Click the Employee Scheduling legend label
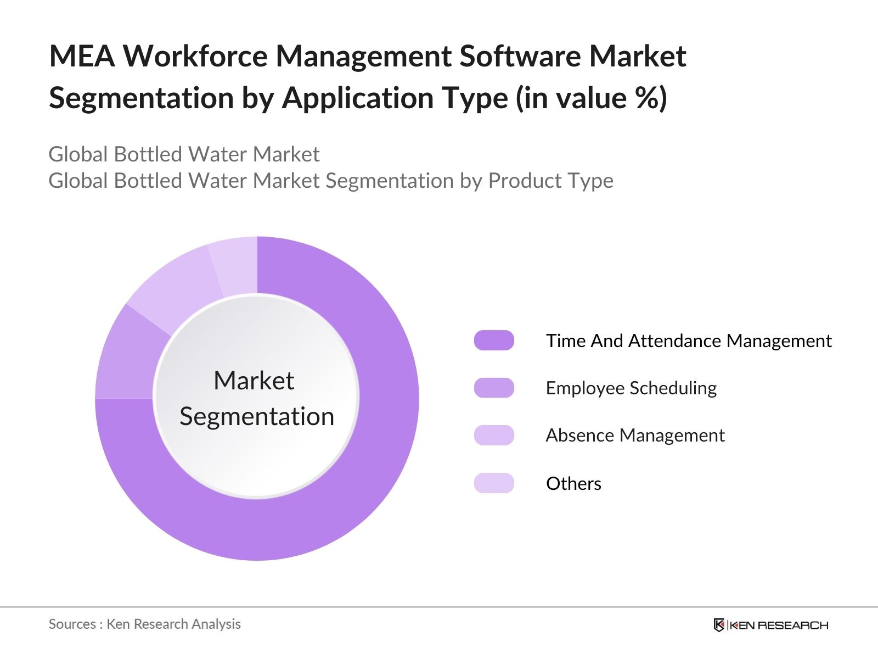 631,388
